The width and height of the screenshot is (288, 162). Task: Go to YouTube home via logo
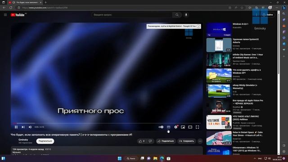pos(18,15)
